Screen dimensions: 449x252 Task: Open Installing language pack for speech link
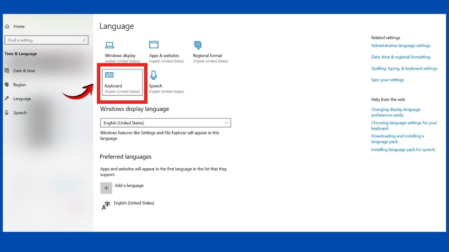pyautogui.click(x=403, y=150)
